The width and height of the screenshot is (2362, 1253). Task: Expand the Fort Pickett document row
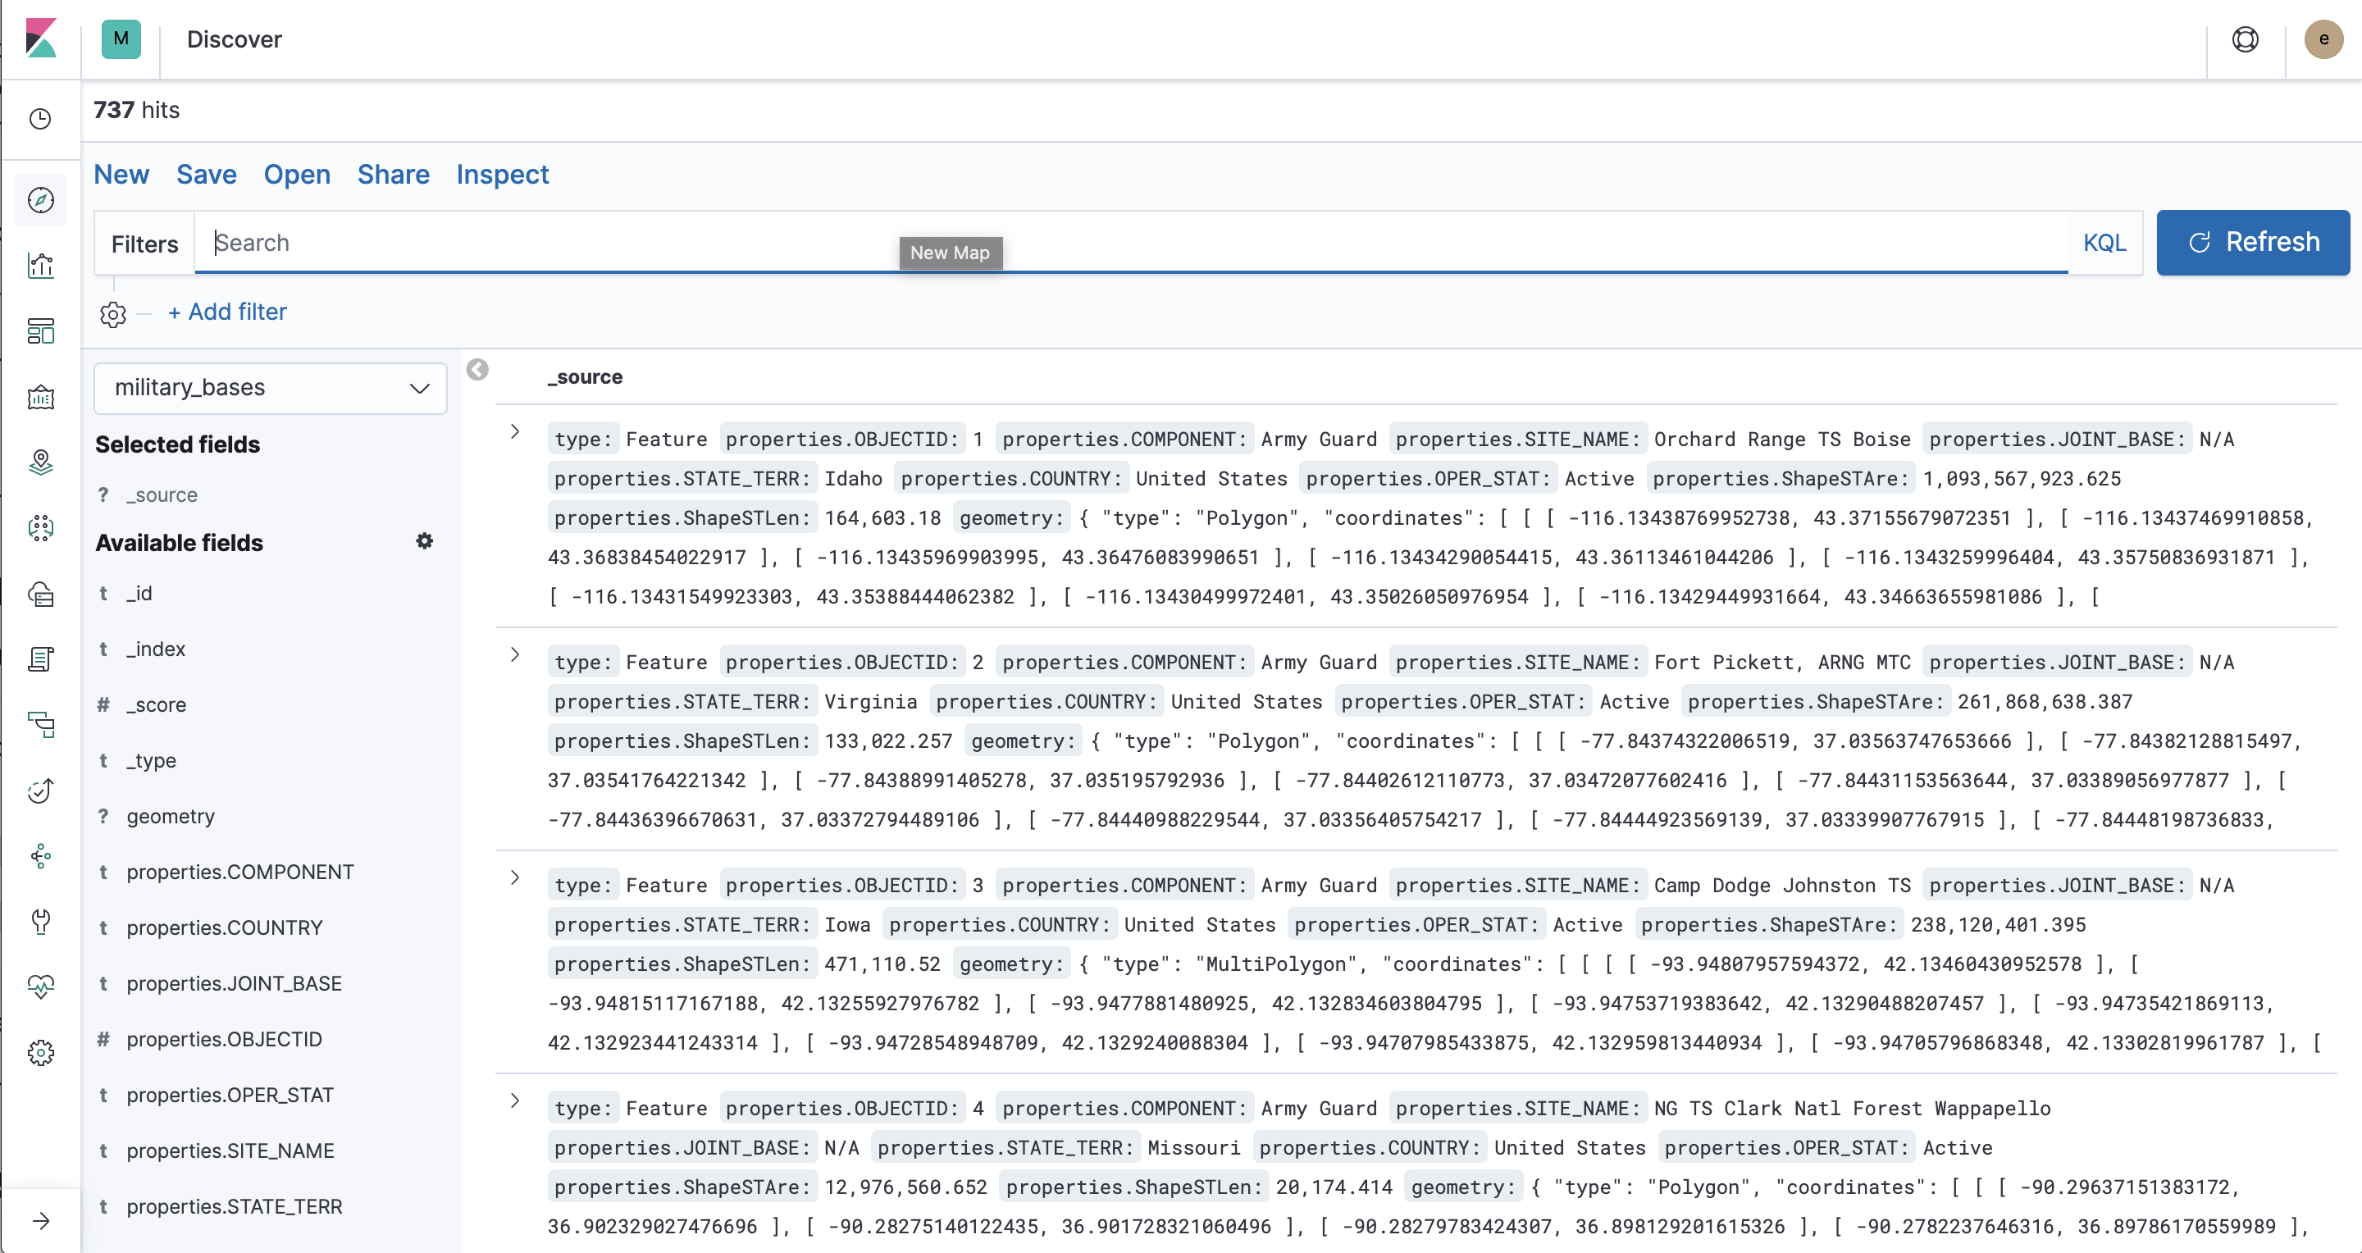click(514, 654)
